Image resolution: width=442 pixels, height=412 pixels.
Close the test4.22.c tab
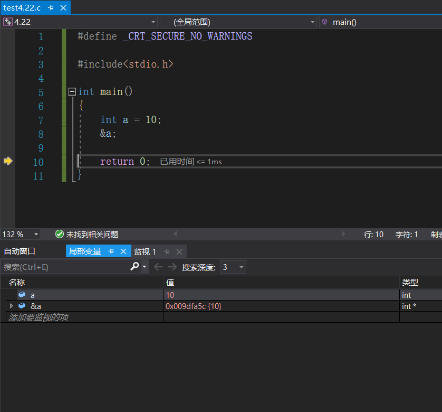point(63,8)
